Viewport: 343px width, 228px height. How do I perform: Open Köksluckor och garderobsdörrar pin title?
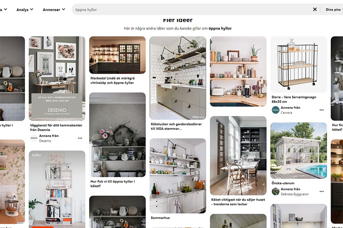(176, 126)
